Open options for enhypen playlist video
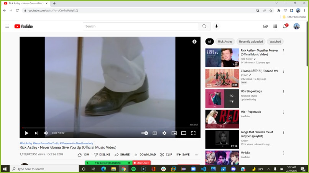The image size is (309, 173). tap(284, 133)
